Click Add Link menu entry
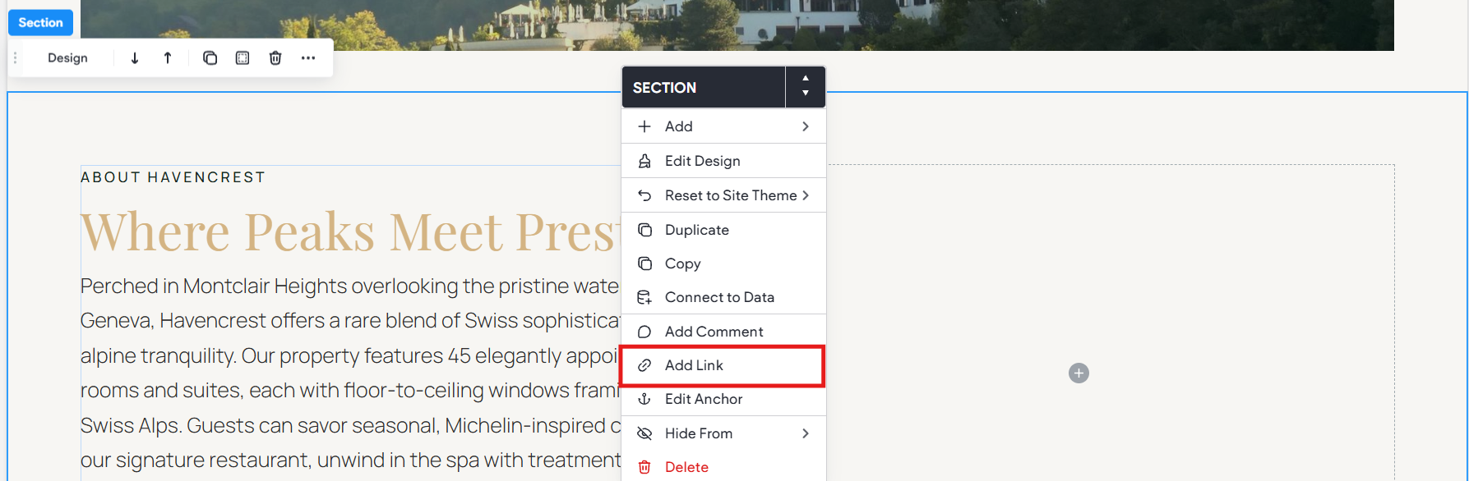 723,365
